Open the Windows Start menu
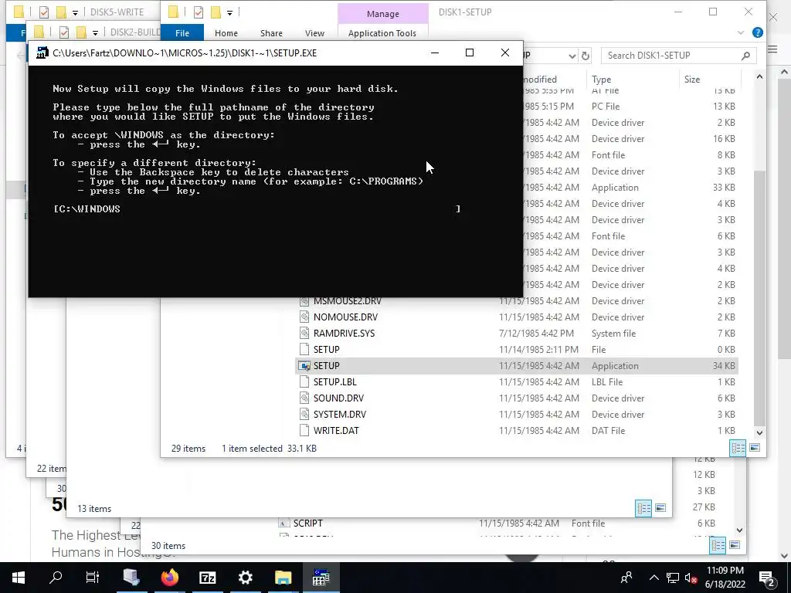The height and width of the screenshot is (593, 791). pyautogui.click(x=19, y=578)
